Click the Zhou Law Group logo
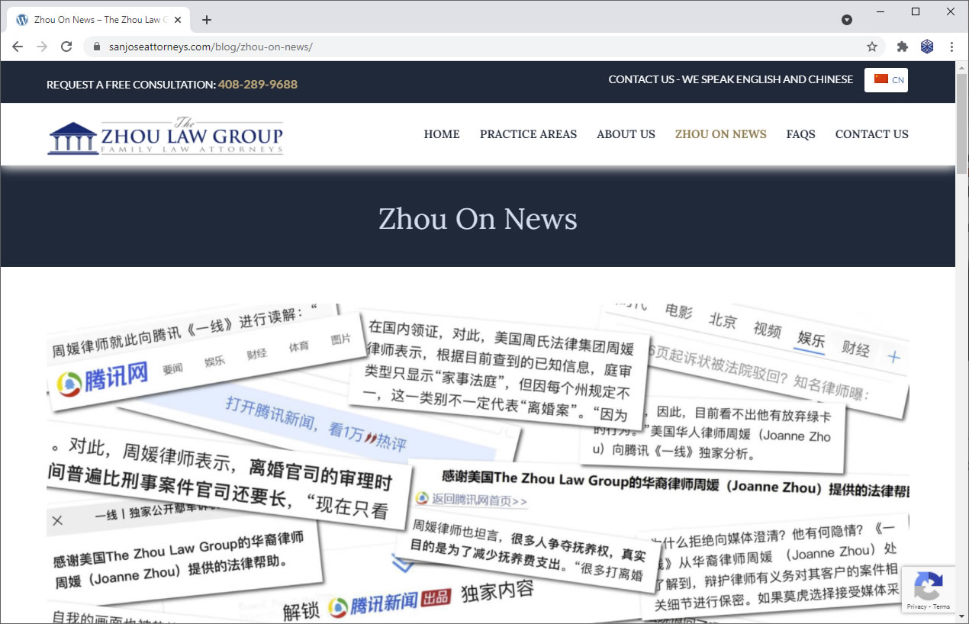969x624 pixels. tap(166, 136)
